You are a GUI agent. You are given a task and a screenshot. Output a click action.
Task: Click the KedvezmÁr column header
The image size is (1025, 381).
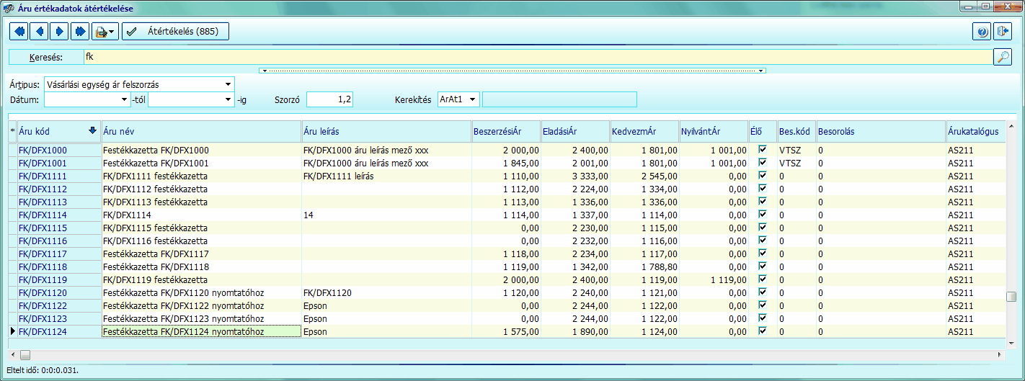coord(644,131)
